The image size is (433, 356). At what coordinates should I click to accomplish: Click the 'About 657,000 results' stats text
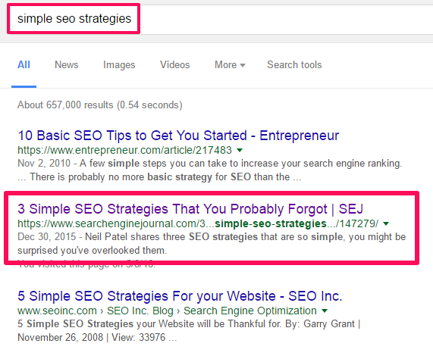point(99,105)
